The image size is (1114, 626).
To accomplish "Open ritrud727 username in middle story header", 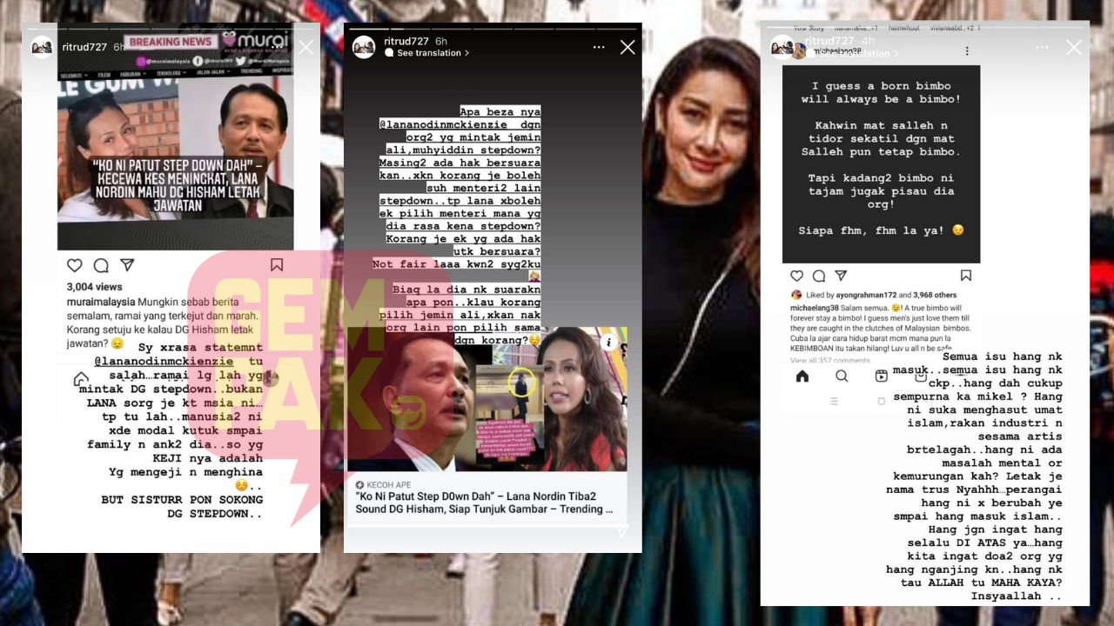I will (x=408, y=41).
